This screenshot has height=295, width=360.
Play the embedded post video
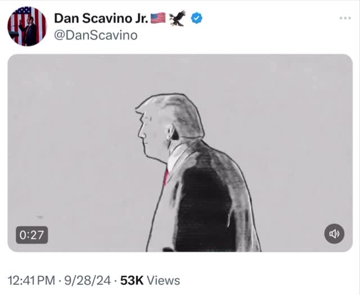point(179,153)
